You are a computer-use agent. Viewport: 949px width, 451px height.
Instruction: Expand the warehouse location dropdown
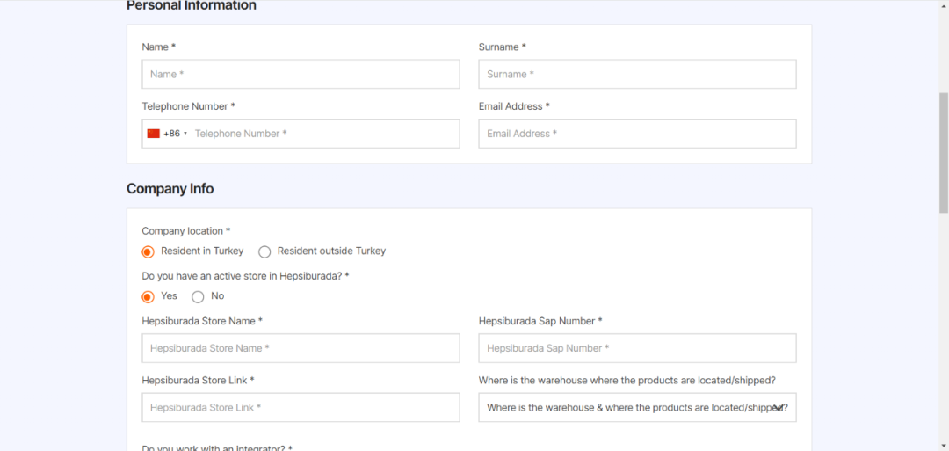pyautogui.click(x=778, y=408)
